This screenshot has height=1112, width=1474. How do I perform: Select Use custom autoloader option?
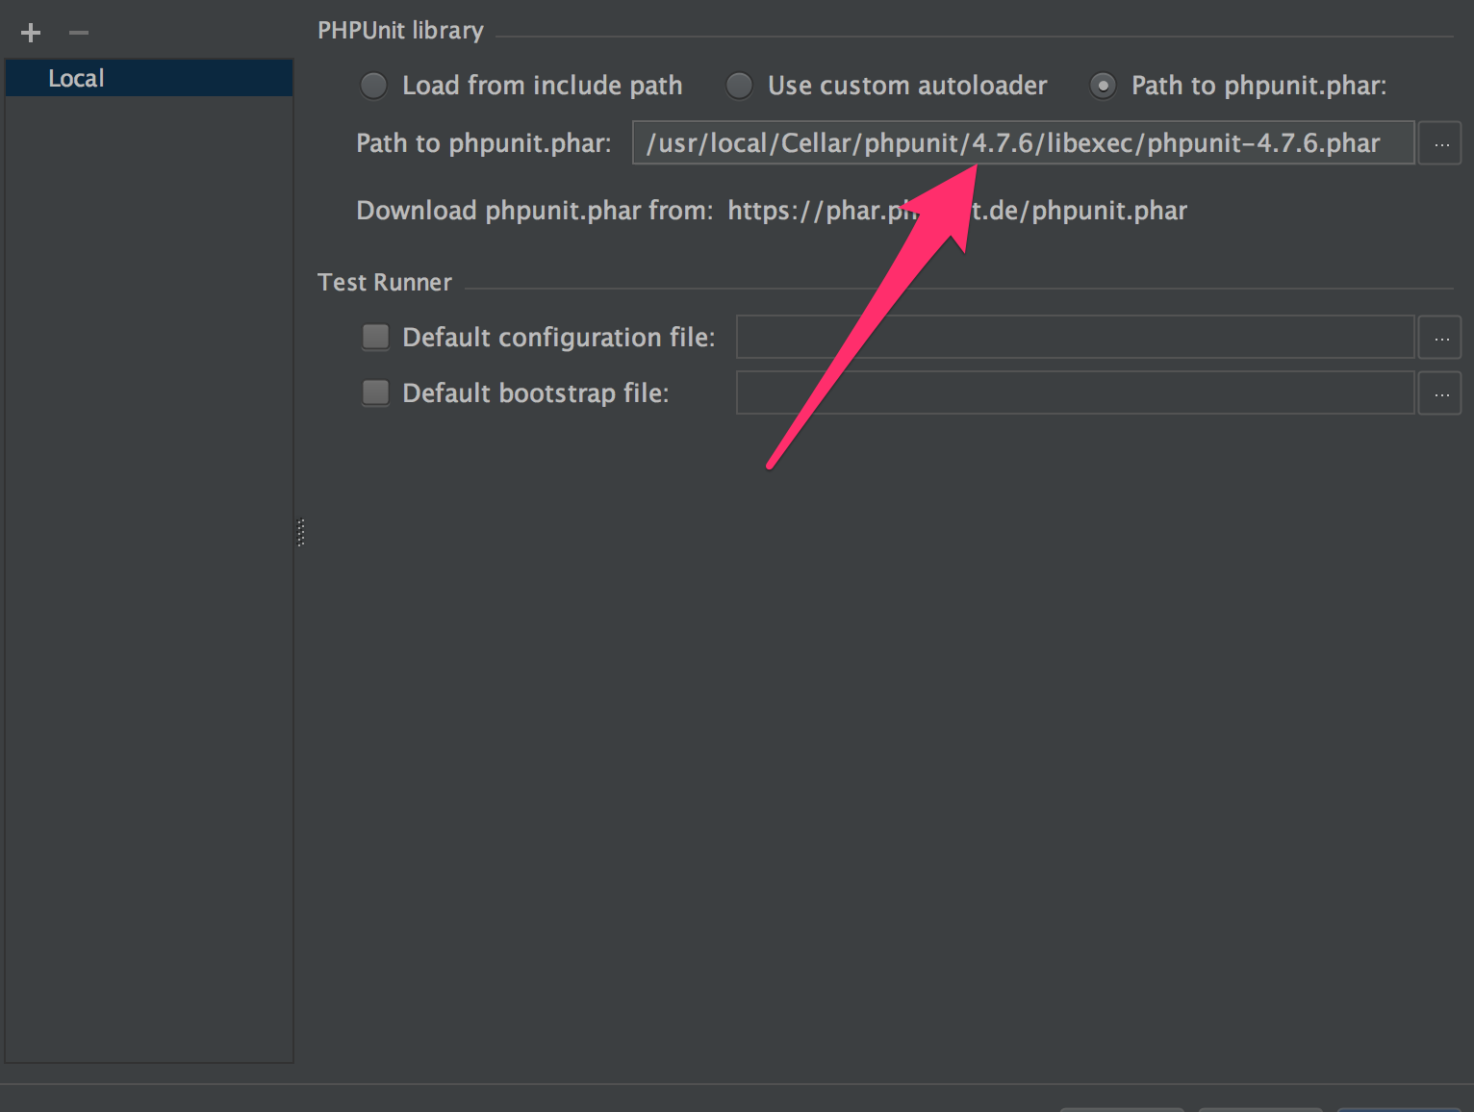point(739,86)
